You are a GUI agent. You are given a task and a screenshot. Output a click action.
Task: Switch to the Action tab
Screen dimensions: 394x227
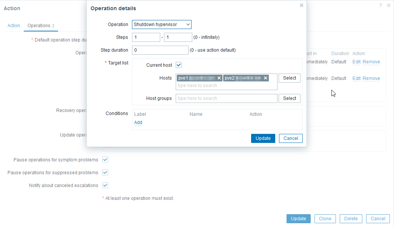pyautogui.click(x=14, y=26)
